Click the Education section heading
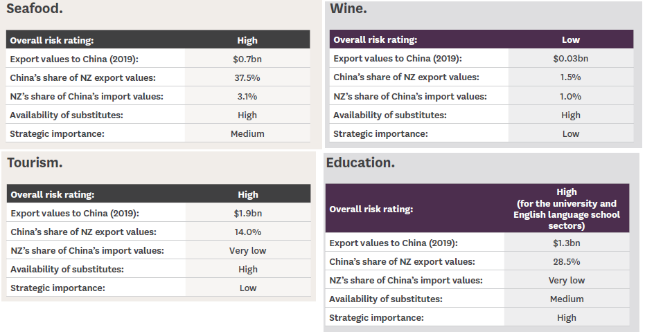645x336 pixels. point(360,163)
